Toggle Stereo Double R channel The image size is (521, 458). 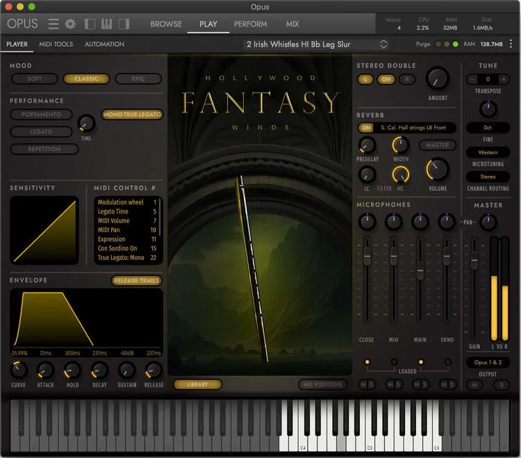pyautogui.click(x=407, y=79)
